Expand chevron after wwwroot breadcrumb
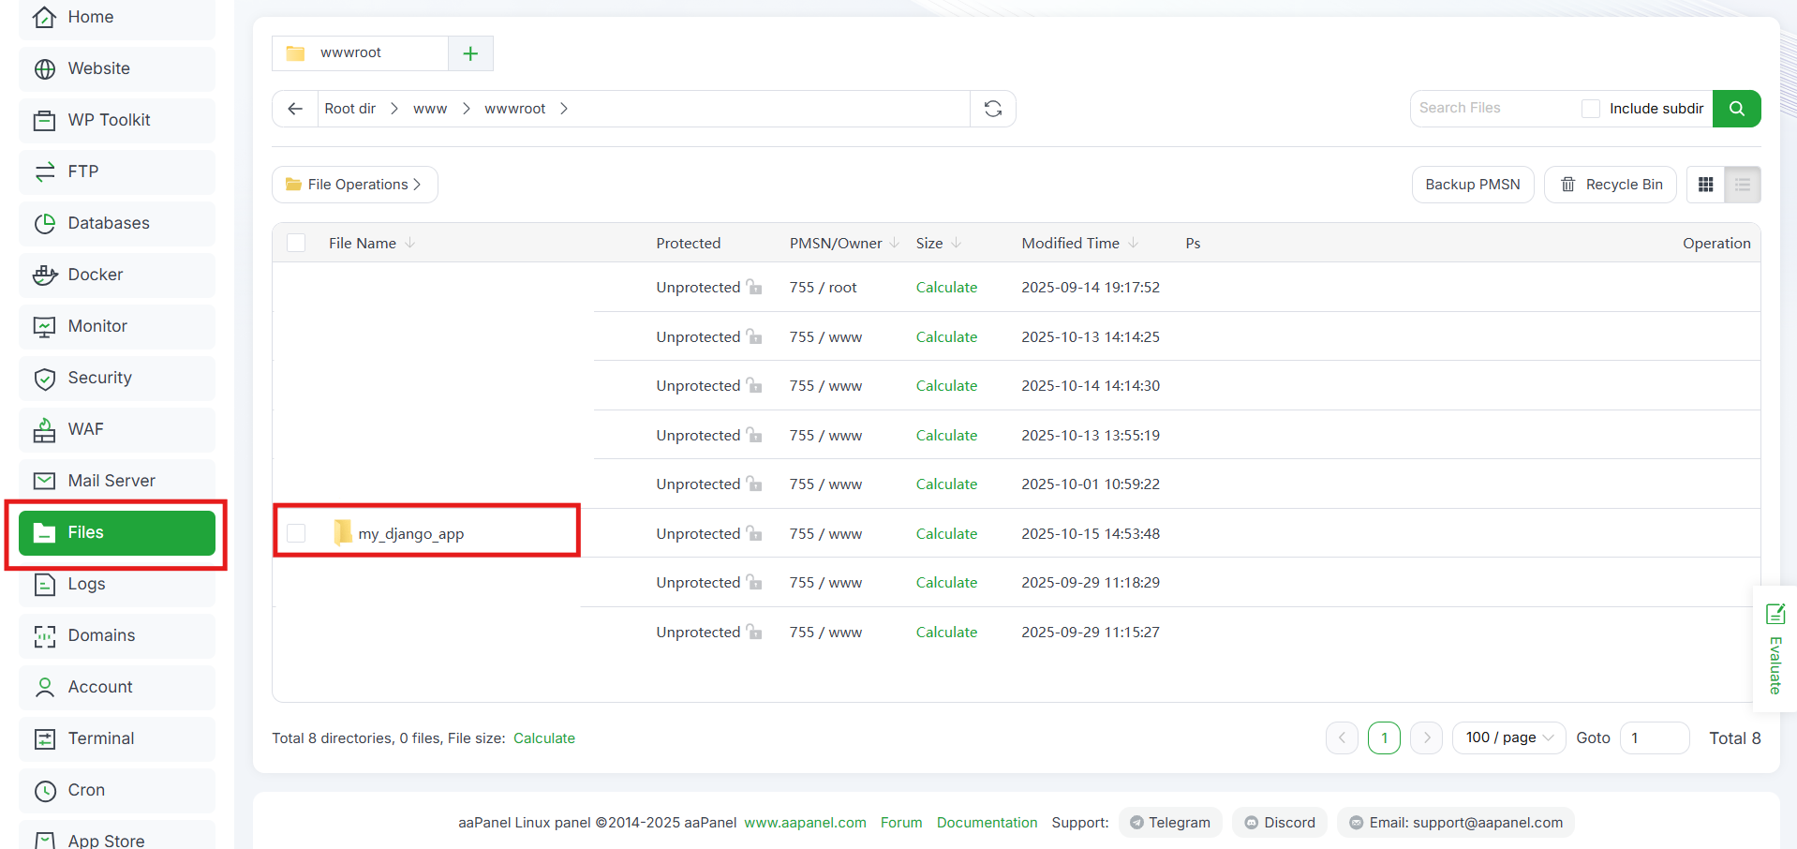 tap(563, 109)
